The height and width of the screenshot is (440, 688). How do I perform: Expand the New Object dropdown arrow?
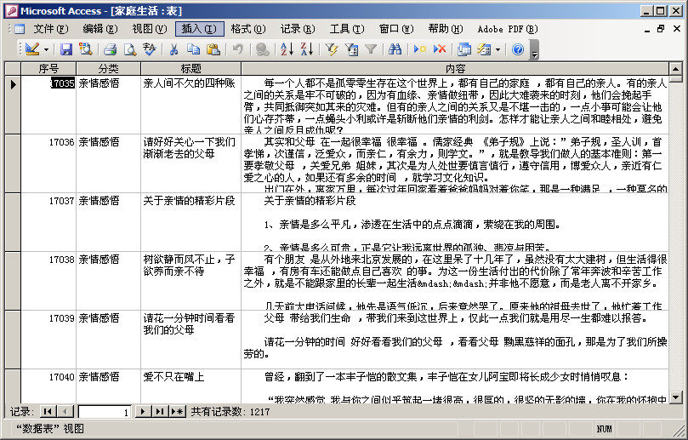(x=498, y=49)
